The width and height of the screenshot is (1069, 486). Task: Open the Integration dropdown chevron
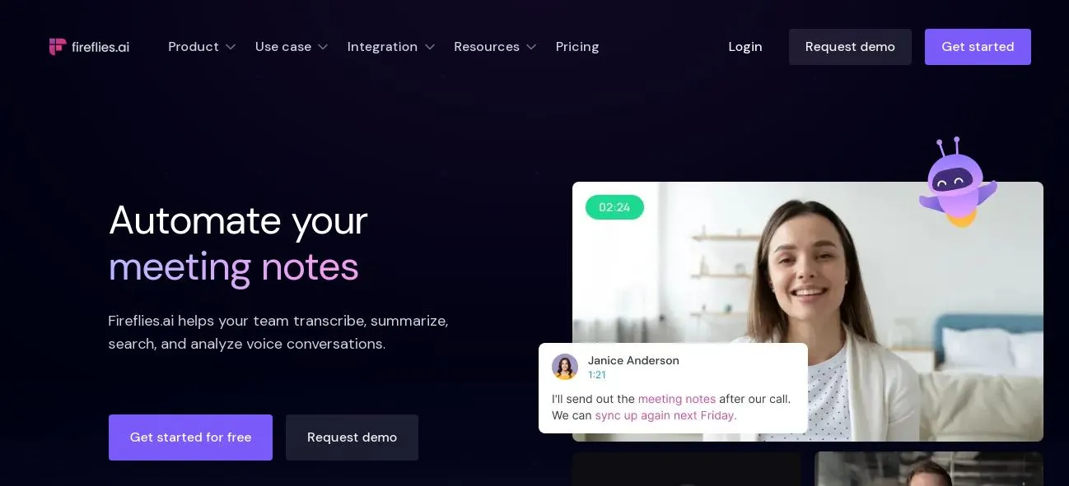[x=429, y=47]
